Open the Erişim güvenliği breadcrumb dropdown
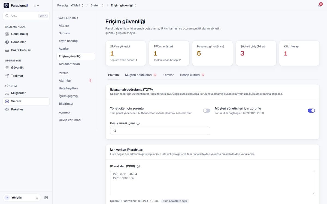Screen dimensions: 327x204 pyautogui.click(x=123, y=5)
